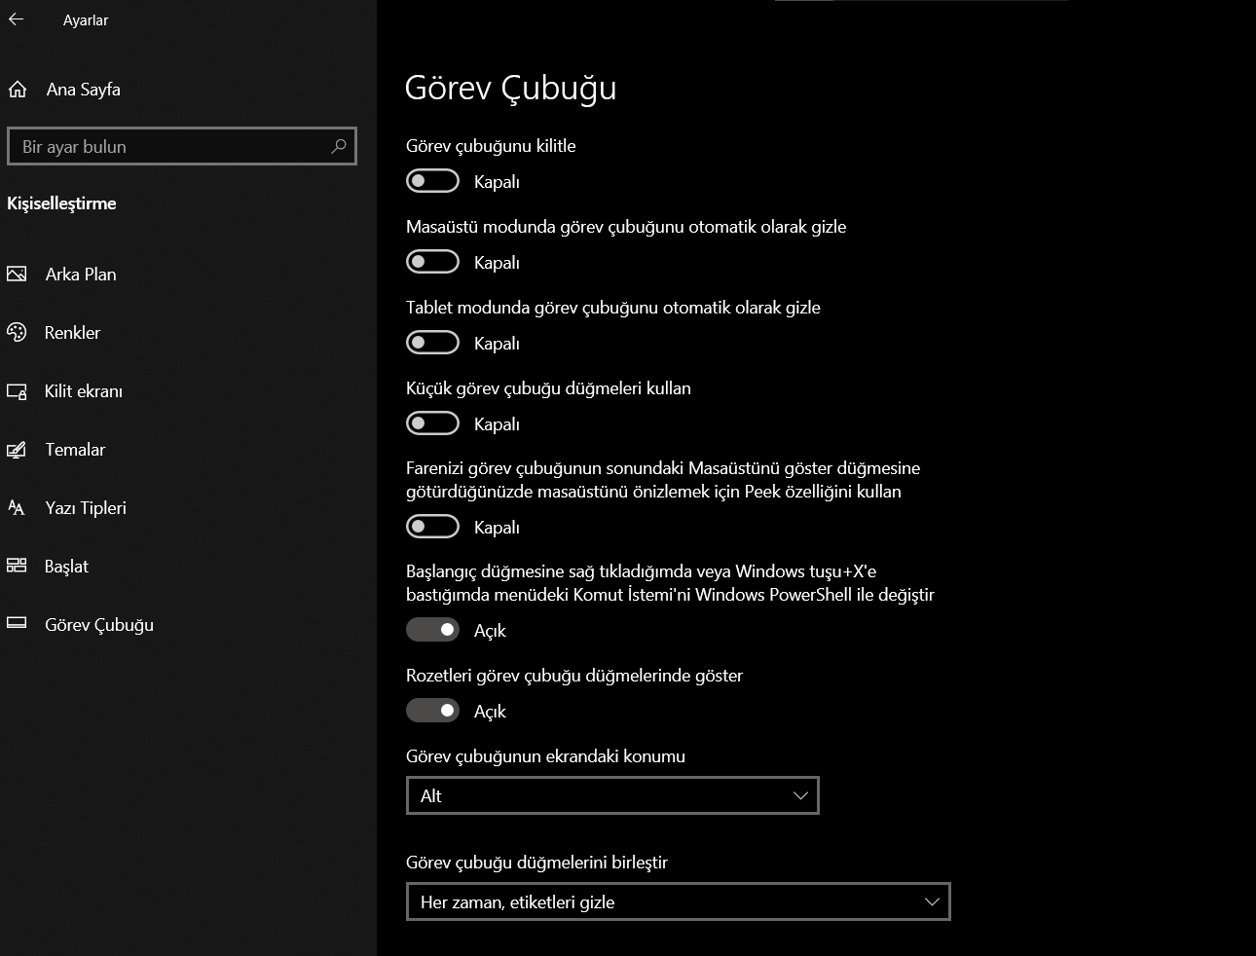Click the search magnifier icon

tap(338, 146)
